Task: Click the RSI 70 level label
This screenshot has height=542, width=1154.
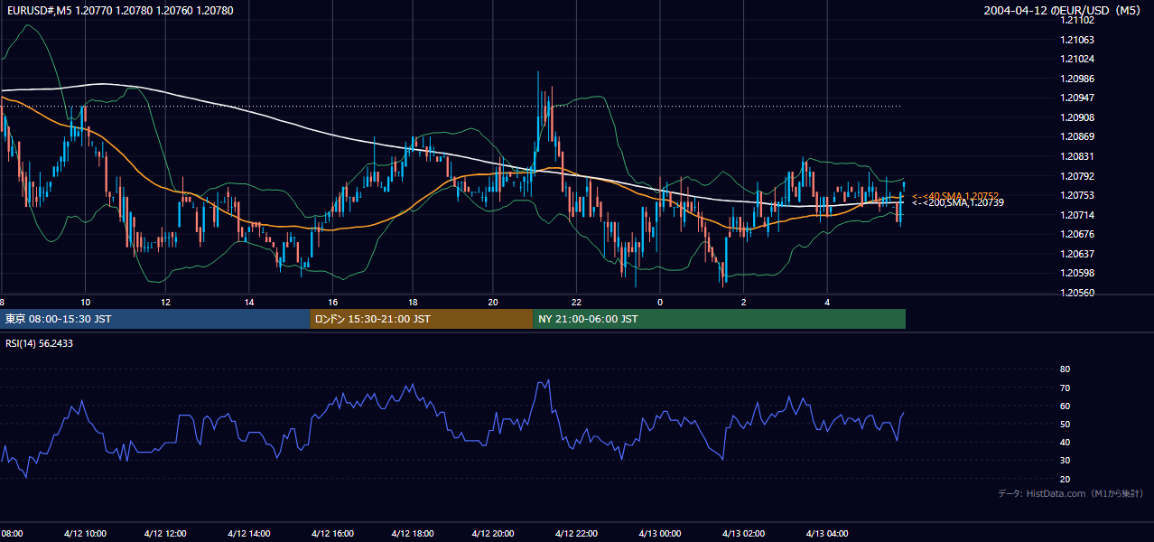Action: click(x=1065, y=388)
